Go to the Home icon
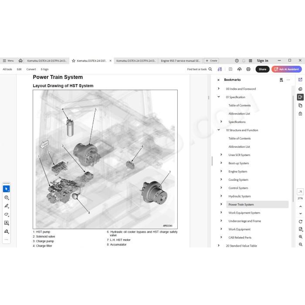Screen dimensions: 305x305 tap(20, 61)
